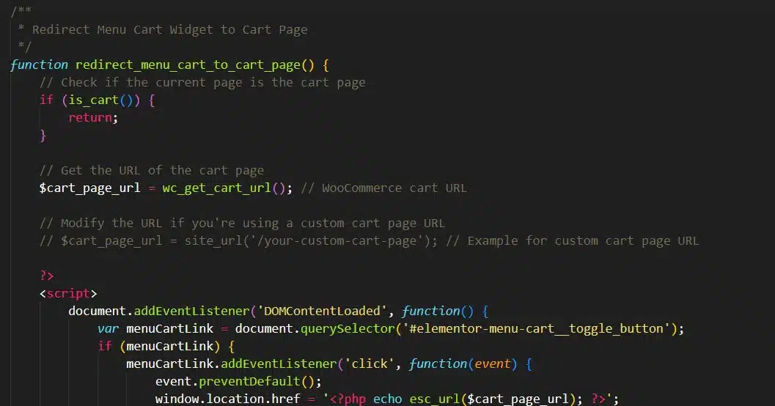This screenshot has height=406, width=775.
Task: Click the 'return;' statement
Action: click(x=93, y=118)
